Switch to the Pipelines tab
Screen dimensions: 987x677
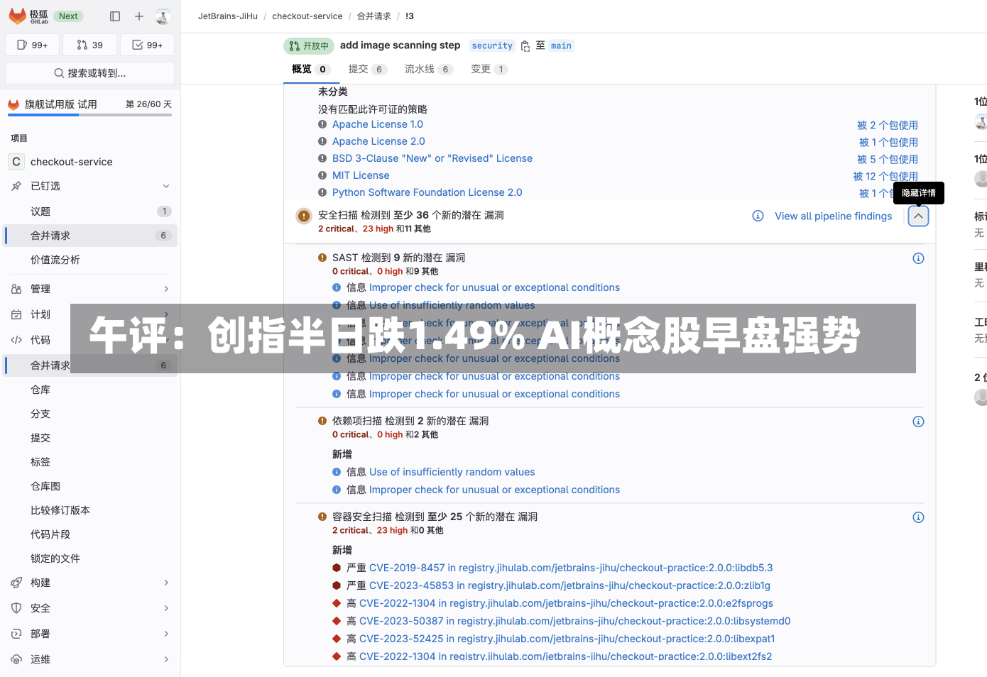[428, 69]
